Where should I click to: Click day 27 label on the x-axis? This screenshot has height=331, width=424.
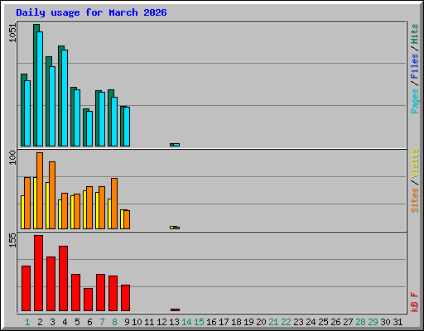[348, 322]
